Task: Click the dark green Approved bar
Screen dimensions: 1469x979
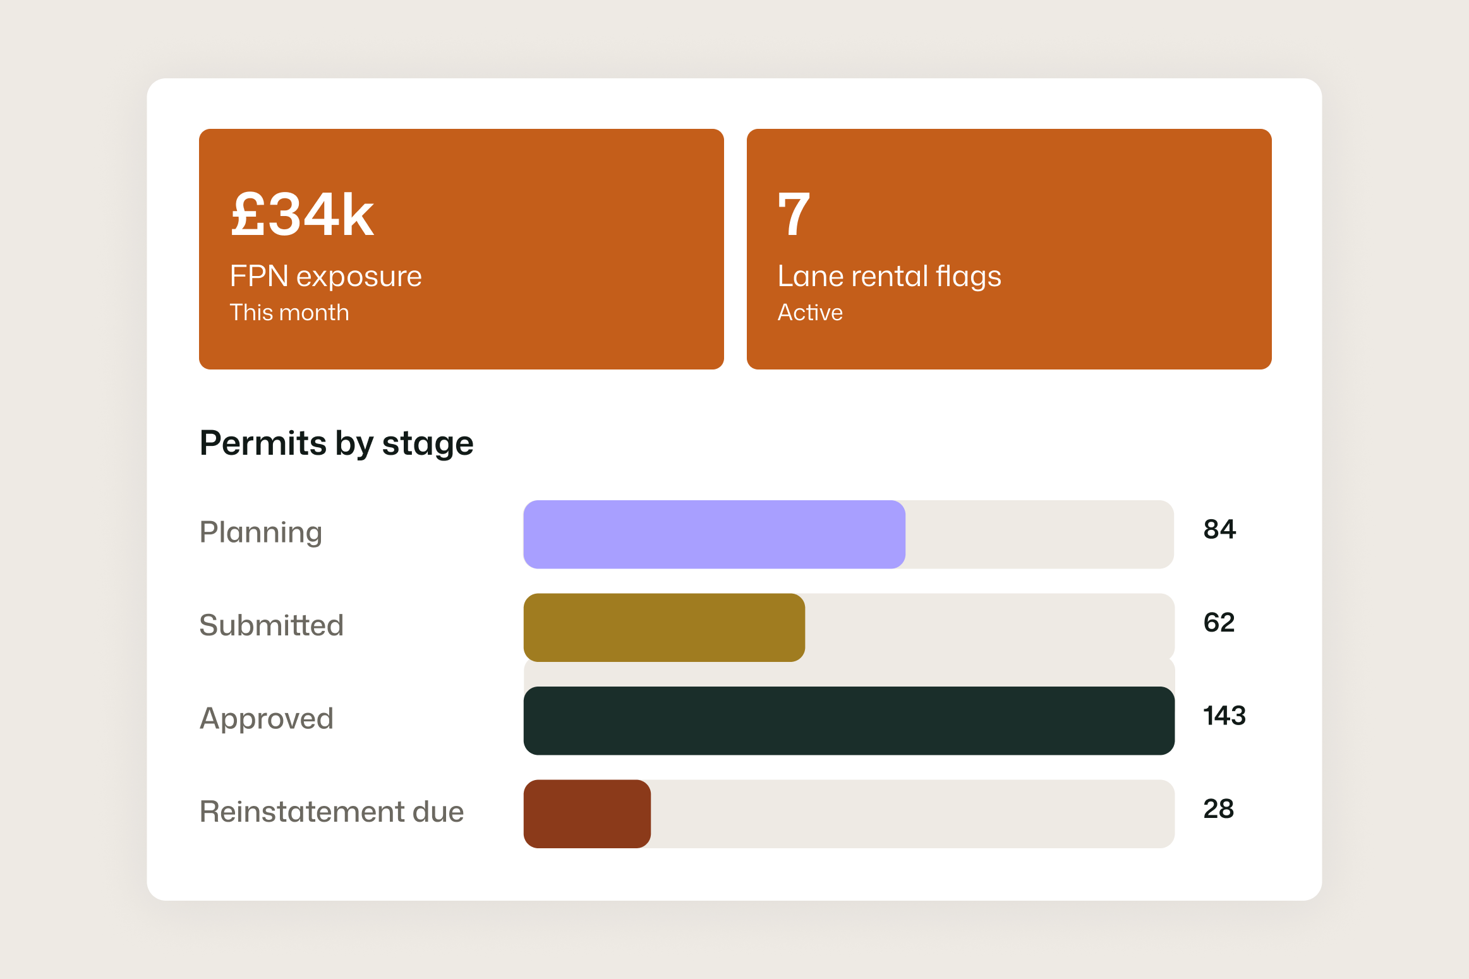Action: pyautogui.click(x=849, y=721)
